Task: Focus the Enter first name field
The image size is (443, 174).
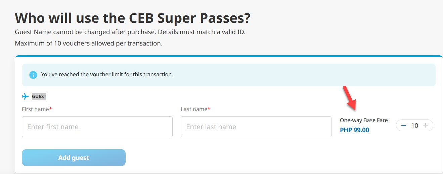Action: pos(97,127)
